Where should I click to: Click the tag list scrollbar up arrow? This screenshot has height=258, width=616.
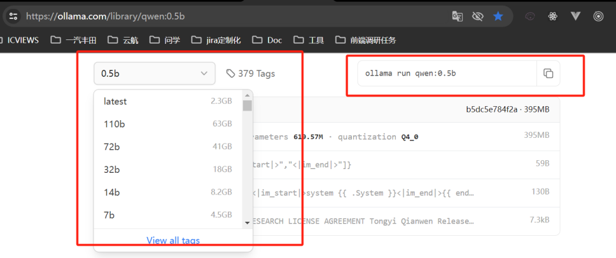point(247,95)
